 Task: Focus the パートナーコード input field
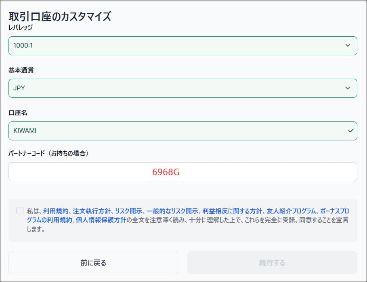point(182,172)
